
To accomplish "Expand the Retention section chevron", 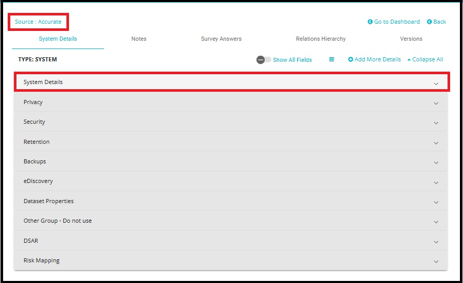I will click(x=436, y=143).
